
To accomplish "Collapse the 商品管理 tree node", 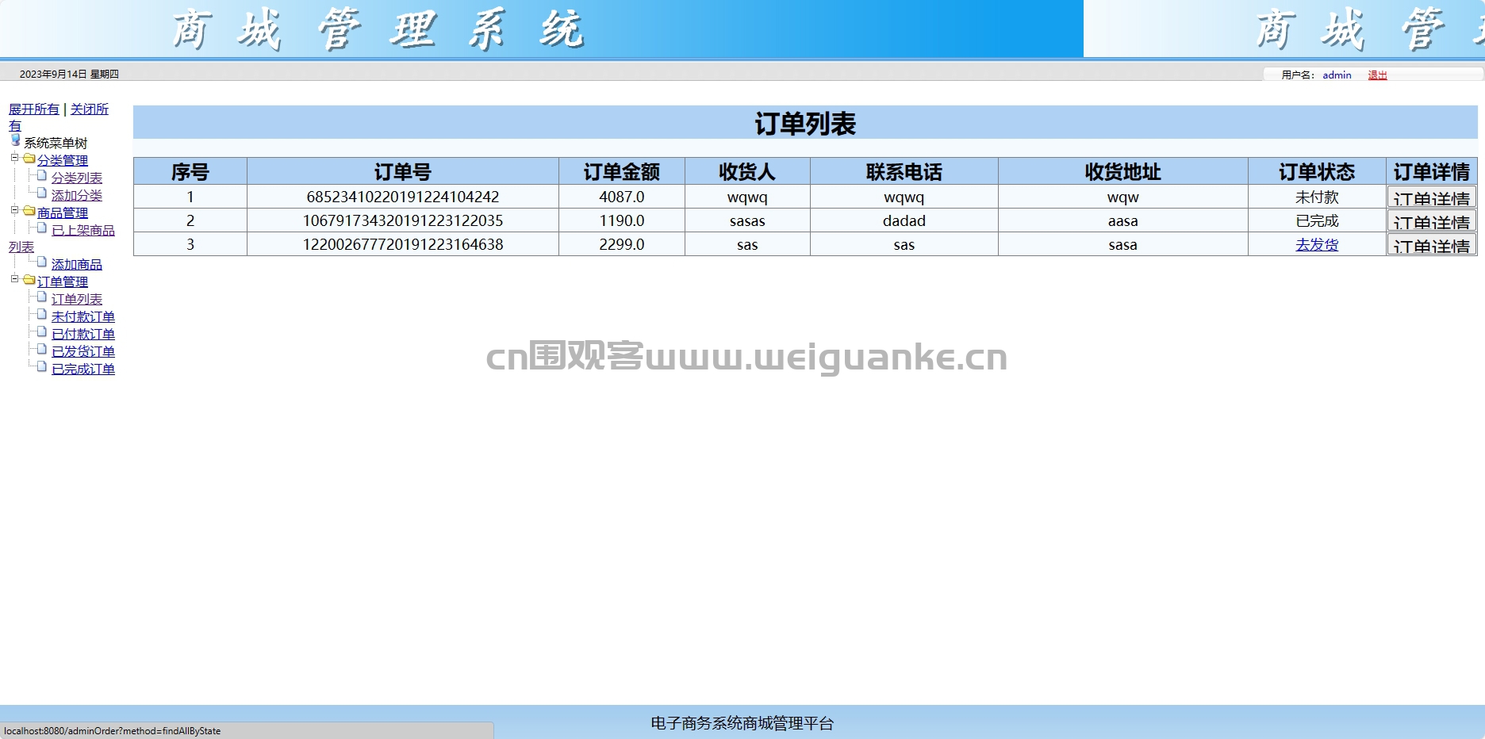I will pos(14,210).
